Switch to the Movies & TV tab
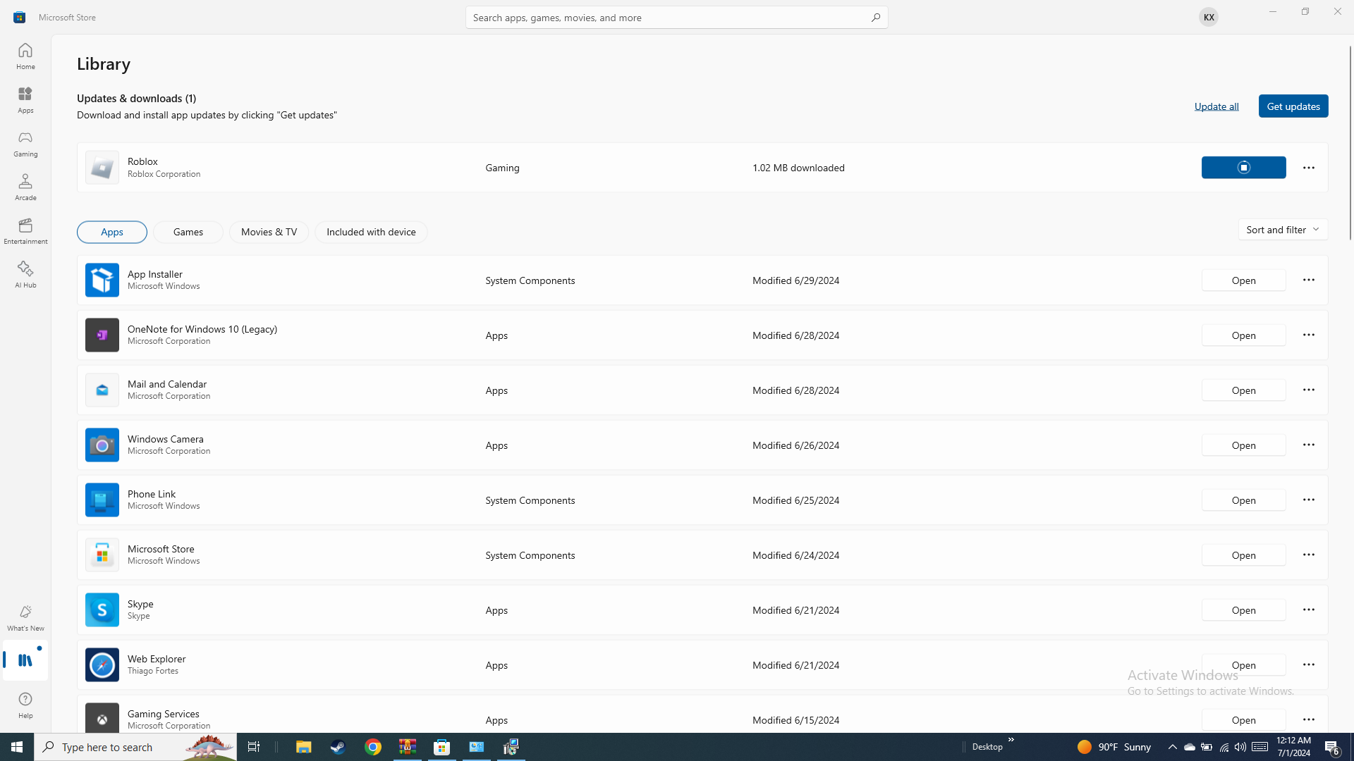Screen dimensions: 1354x761 click(x=269, y=232)
